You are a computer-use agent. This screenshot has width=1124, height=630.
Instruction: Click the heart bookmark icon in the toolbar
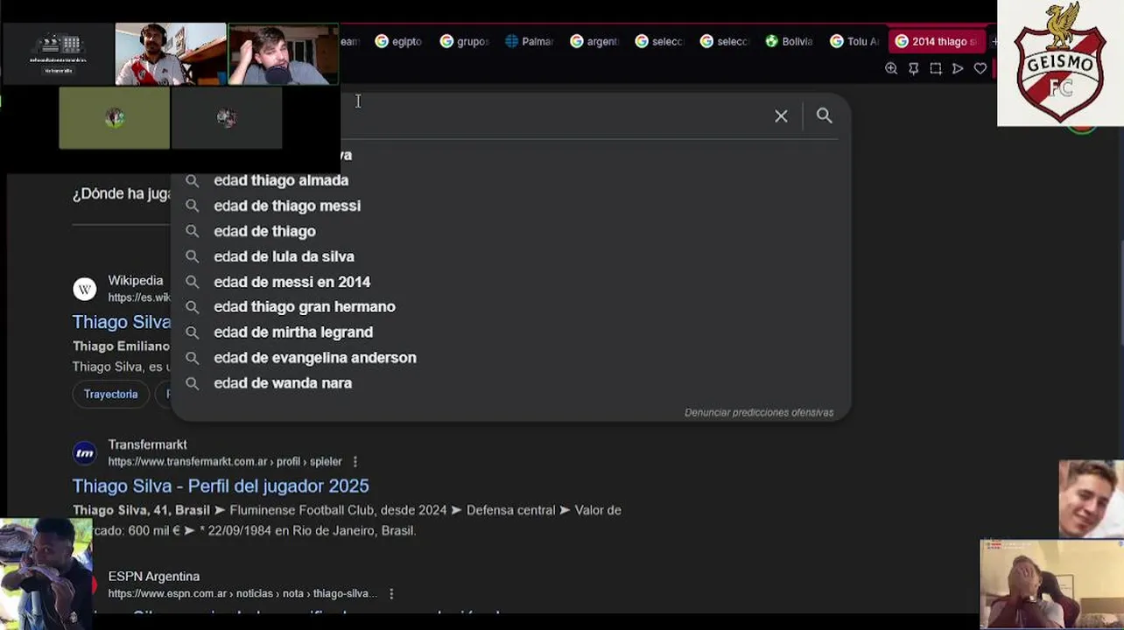tap(980, 68)
